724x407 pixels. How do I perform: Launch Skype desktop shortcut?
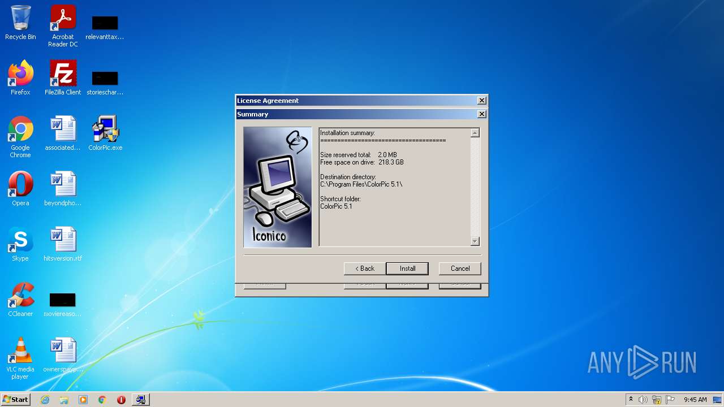[x=20, y=244]
